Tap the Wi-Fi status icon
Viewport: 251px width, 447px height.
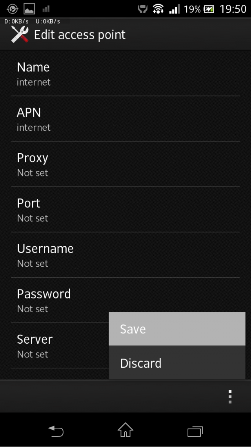coord(158,9)
